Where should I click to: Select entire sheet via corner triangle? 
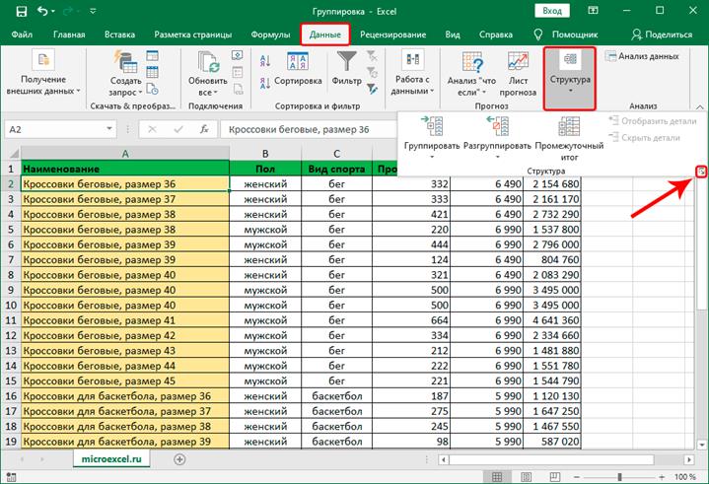14,153
